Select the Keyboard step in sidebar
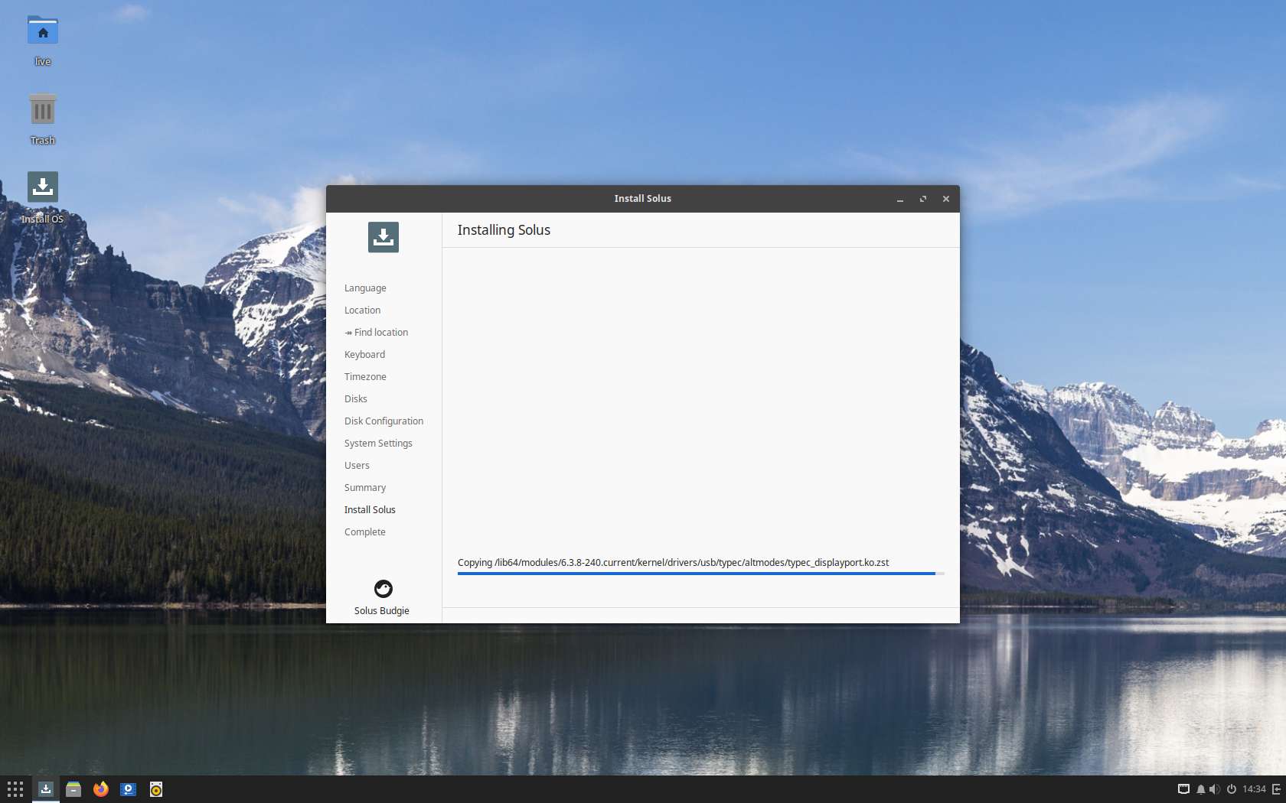1286x803 pixels. pos(364,355)
